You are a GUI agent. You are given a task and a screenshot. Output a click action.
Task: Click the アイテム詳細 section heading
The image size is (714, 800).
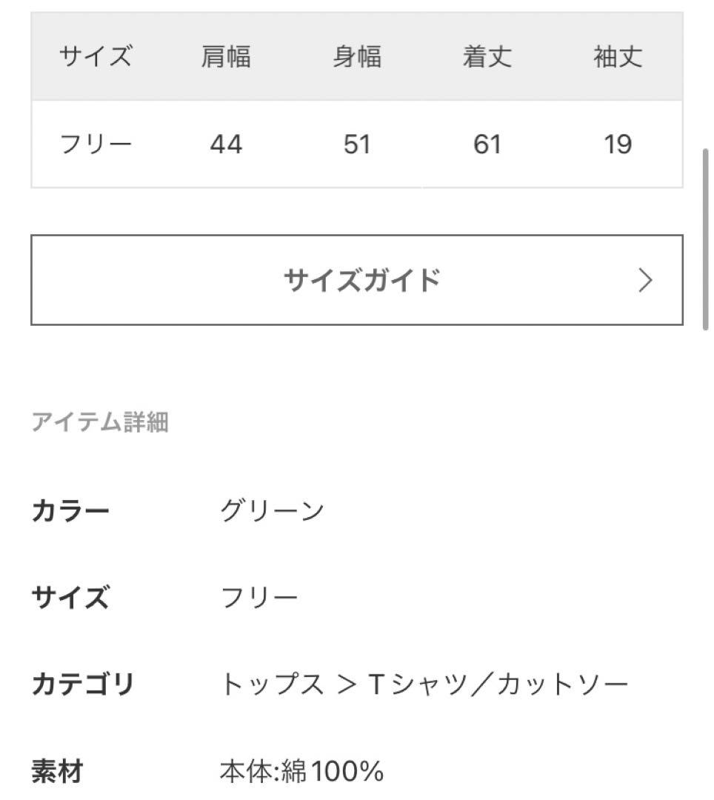coord(100,422)
